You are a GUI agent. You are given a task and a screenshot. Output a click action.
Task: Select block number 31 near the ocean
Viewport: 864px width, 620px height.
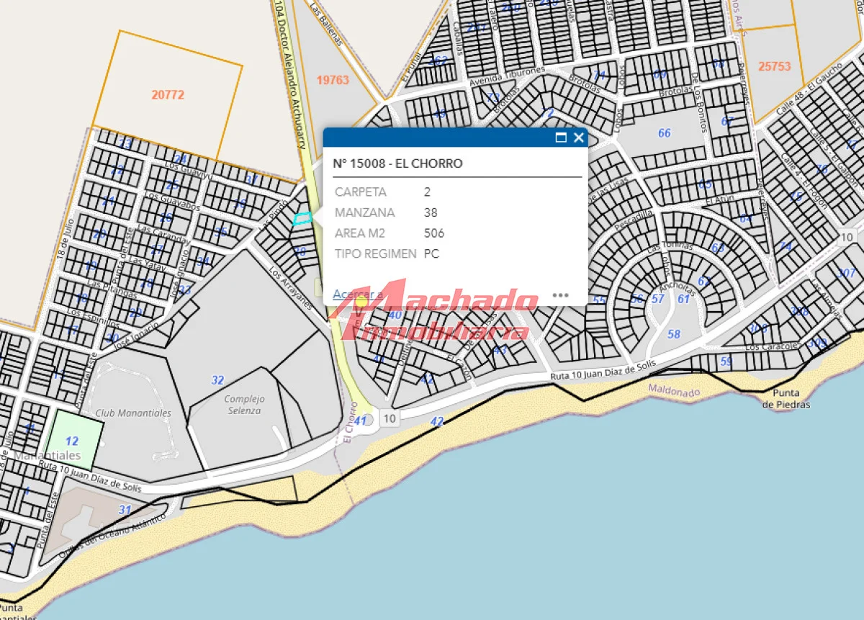pyautogui.click(x=125, y=510)
